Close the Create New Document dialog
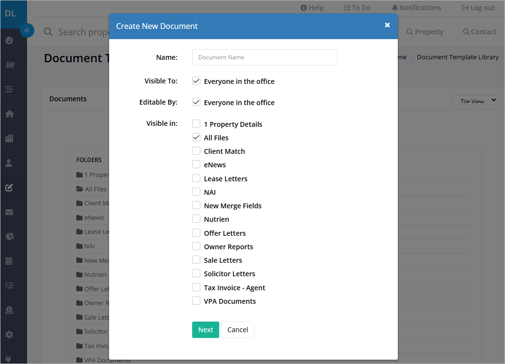 click(x=388, y=25)
